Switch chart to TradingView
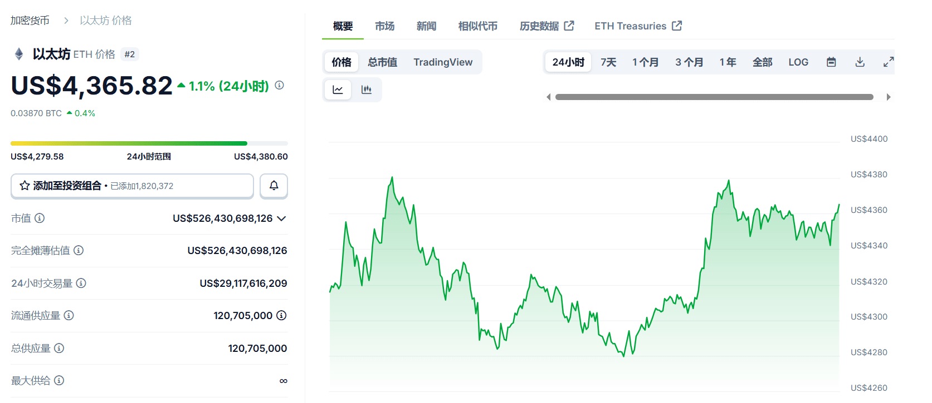The image size is (932, 403). click(443, 62)
